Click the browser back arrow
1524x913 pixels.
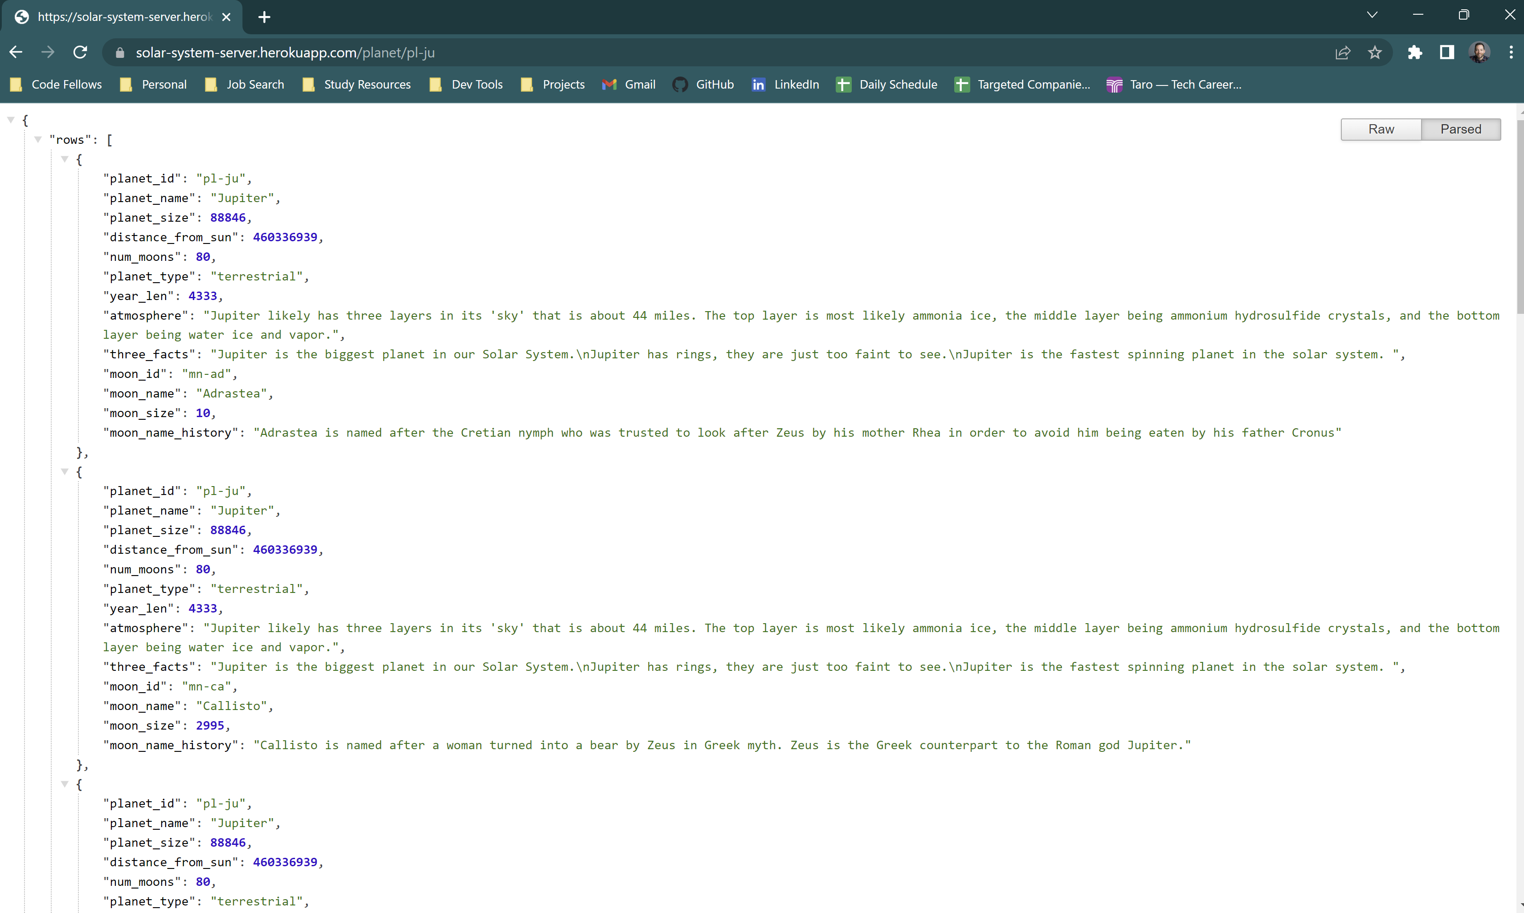pyautogui.click(x=16, y=52)
